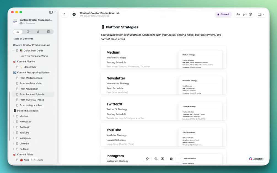Switch to the attachments paperclip tab
This screenshot has width=277, height=173.
tap(38, 32)
